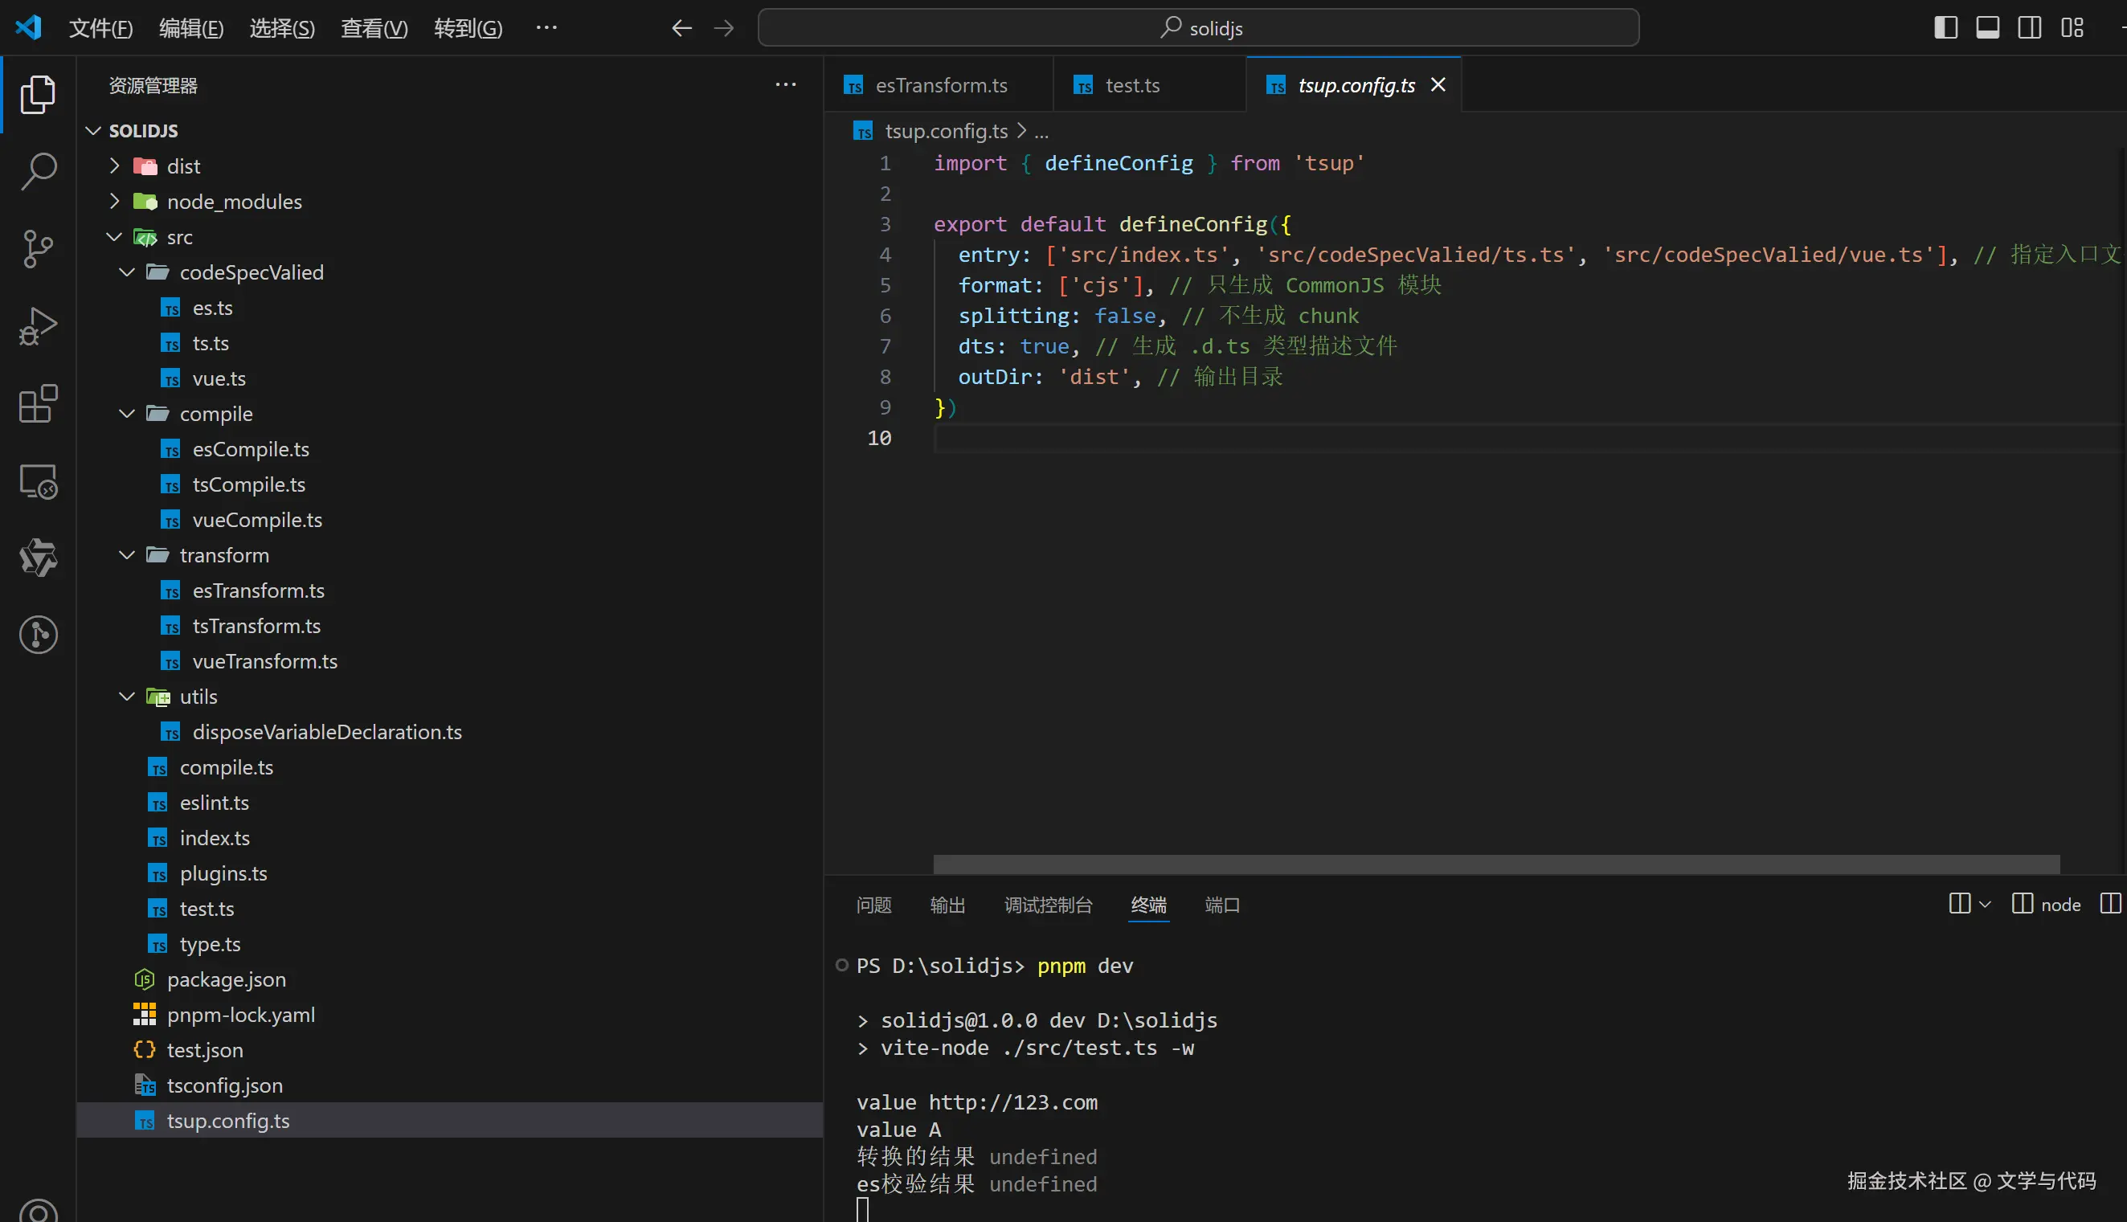Open the 文件(F) menu

click(x=100, y=29)
